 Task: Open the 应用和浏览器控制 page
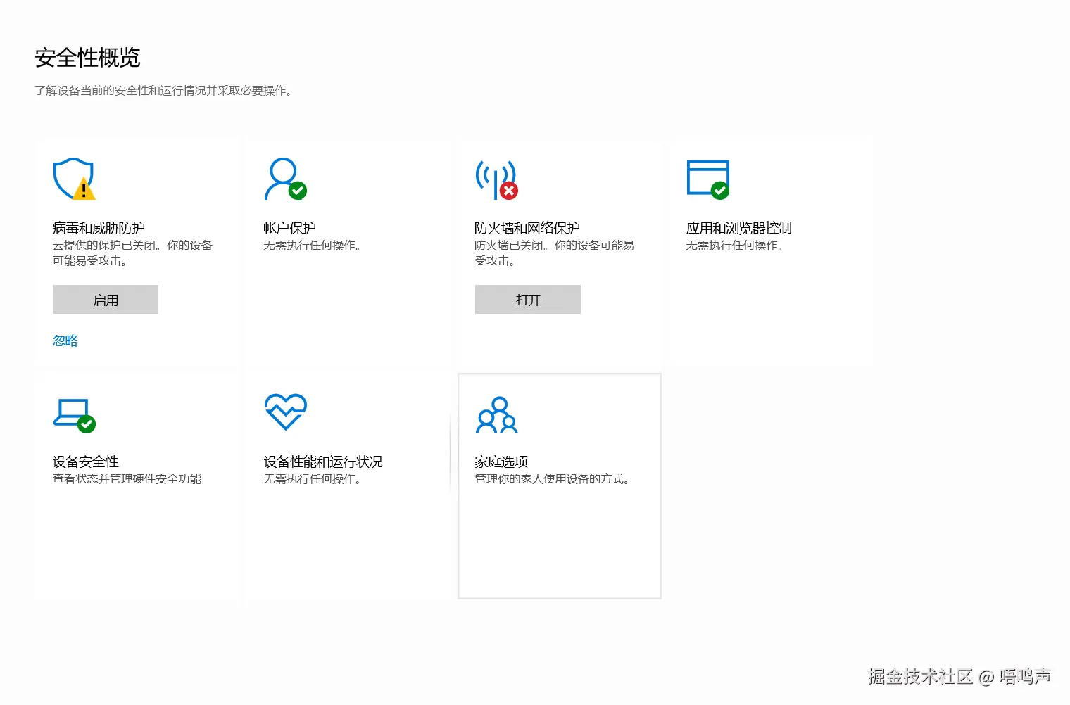(x=739, y=227)
